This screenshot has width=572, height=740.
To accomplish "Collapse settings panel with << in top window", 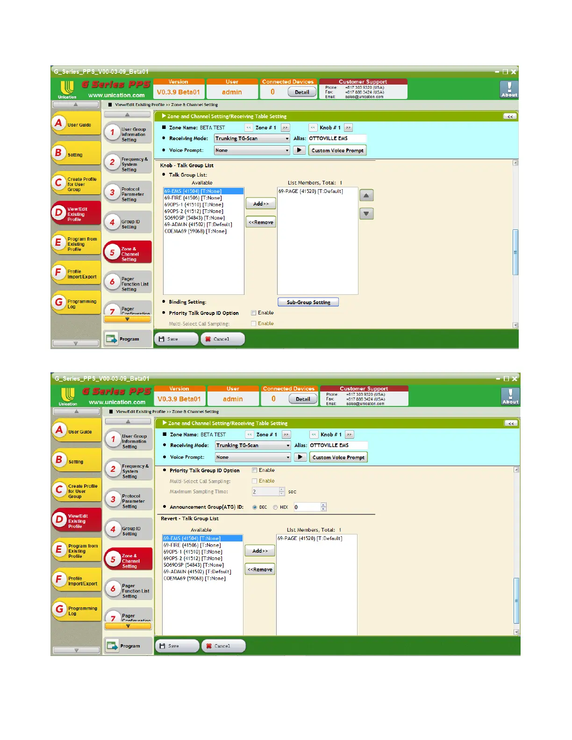I will (510, 116).
